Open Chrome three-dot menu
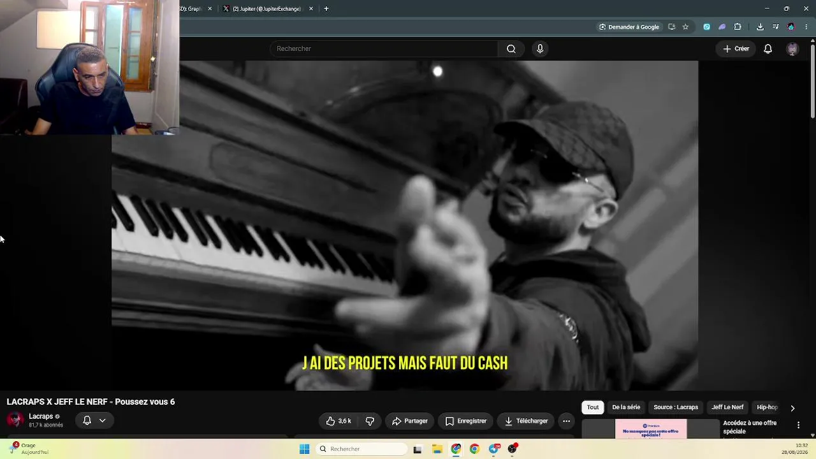Screen dimensions: 816x459 806,27
